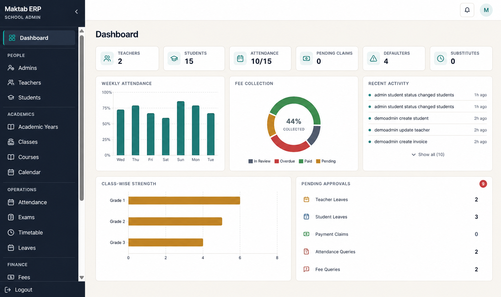Open Teacher Leaves approvals row
Viewport: 501px width, 297px height.
394,199
